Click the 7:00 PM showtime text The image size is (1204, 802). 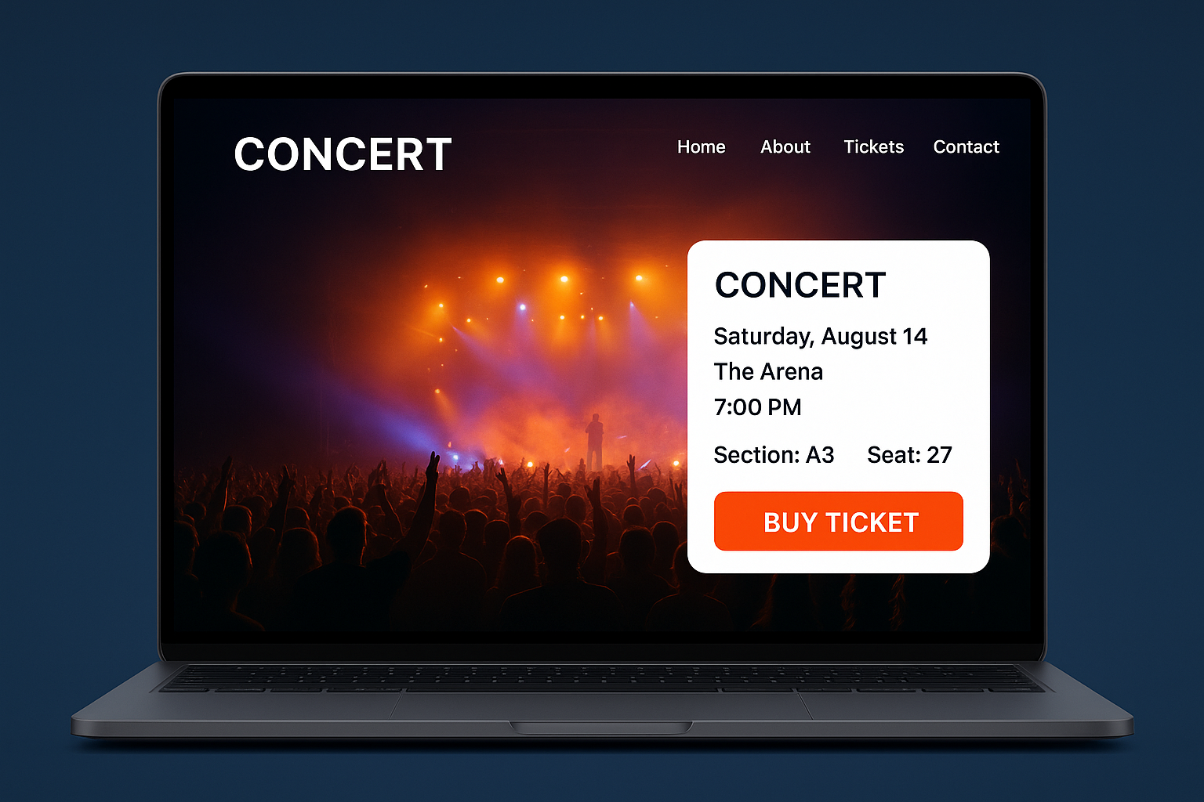pyautogui.click(x=757, y=407)
